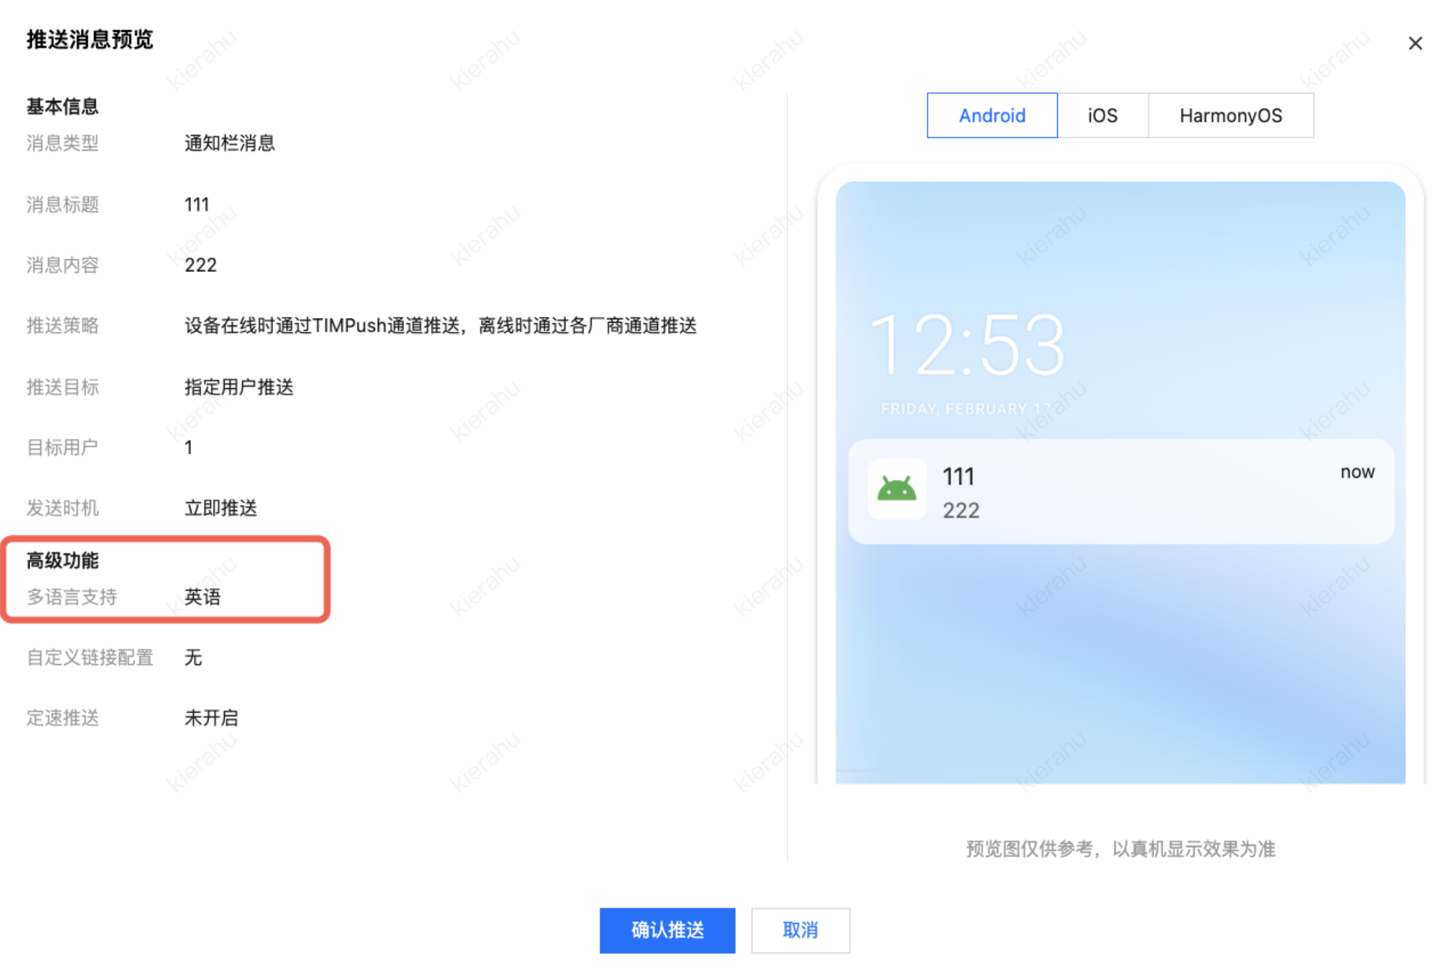Click the green Android robot icon

click(897, 489)
